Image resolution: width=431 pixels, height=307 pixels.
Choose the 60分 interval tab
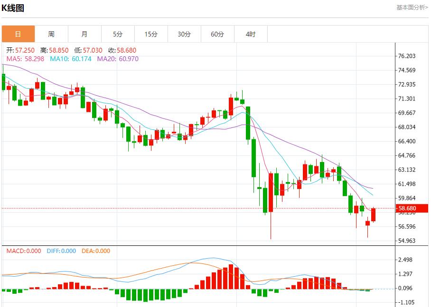coord(217,34)
